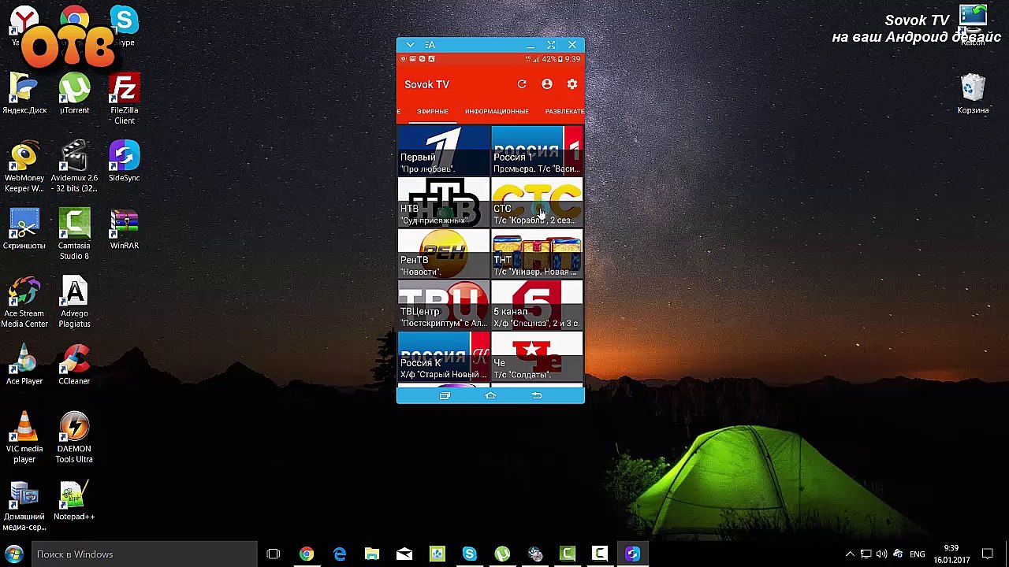Open the CCleaner desktop shortcut
The height and width of the screenshot is (567, 1009).
coord(74,365)
